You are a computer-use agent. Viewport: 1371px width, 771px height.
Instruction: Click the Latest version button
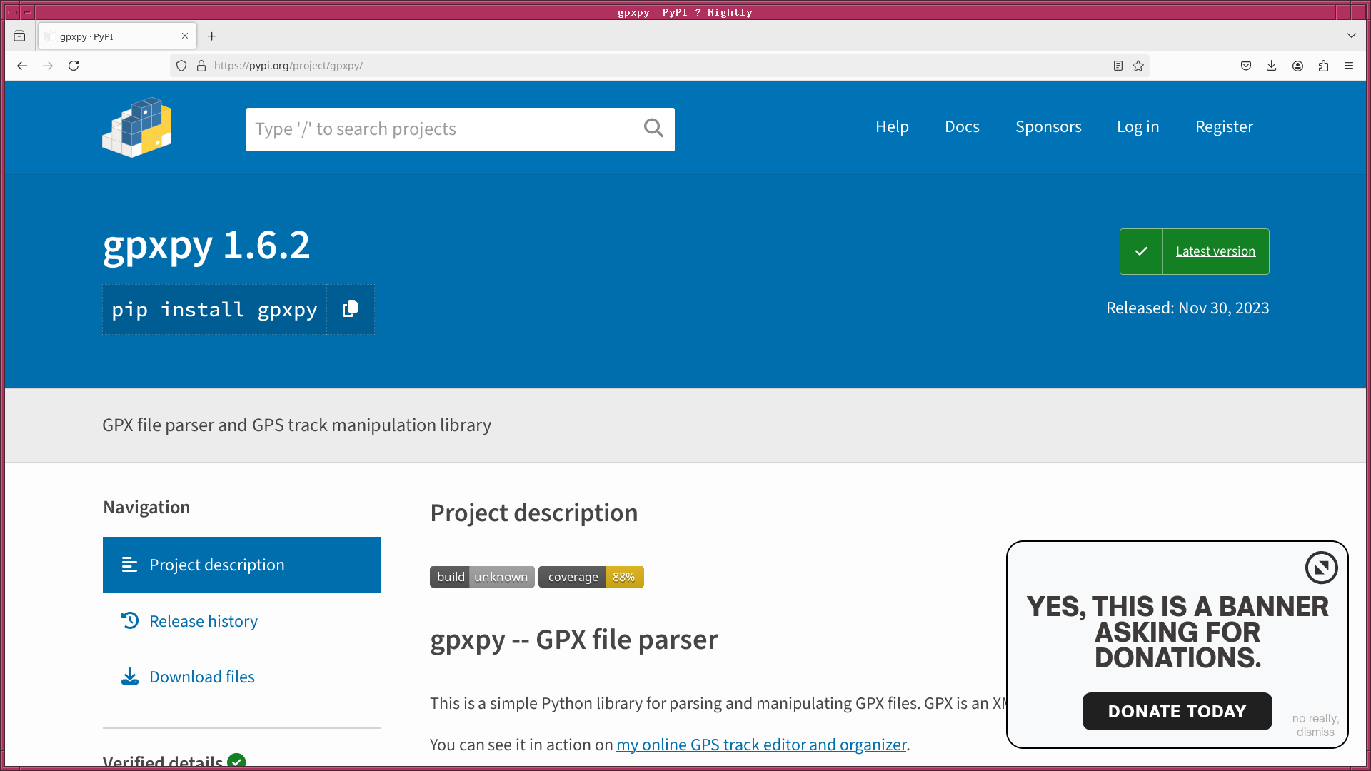[x=1215, y=251]
